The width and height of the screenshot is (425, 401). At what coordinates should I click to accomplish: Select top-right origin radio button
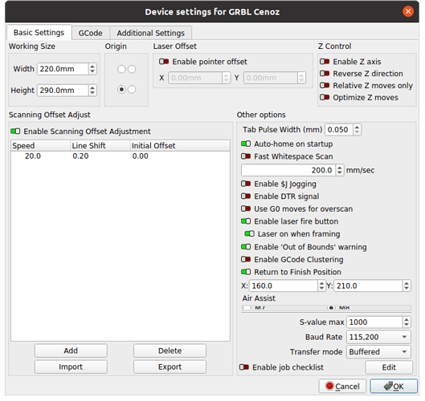click(x=132, y=69)
